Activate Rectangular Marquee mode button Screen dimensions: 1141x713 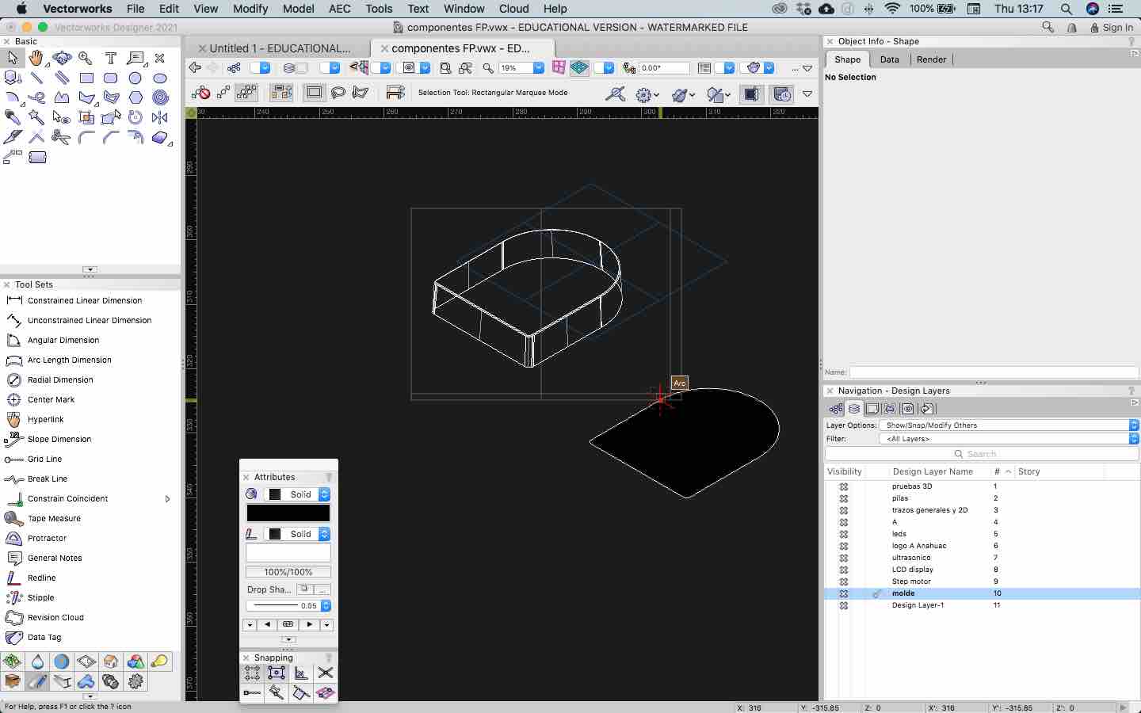(x=315, y=93)
